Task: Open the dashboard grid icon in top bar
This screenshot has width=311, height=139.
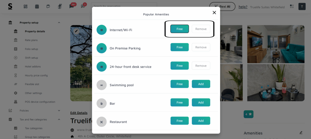Action: pos(26,6)
